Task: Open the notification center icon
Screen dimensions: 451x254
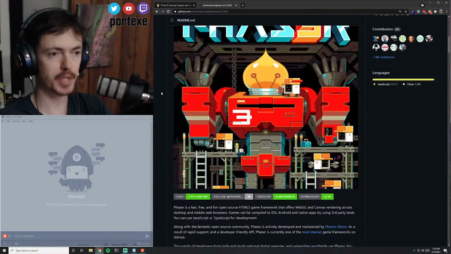Action: (445, 250)
